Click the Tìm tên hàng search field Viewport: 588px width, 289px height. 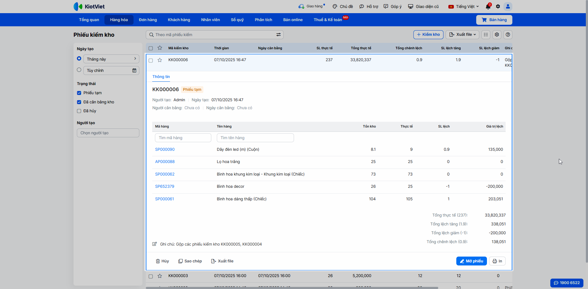coord(255,138)
